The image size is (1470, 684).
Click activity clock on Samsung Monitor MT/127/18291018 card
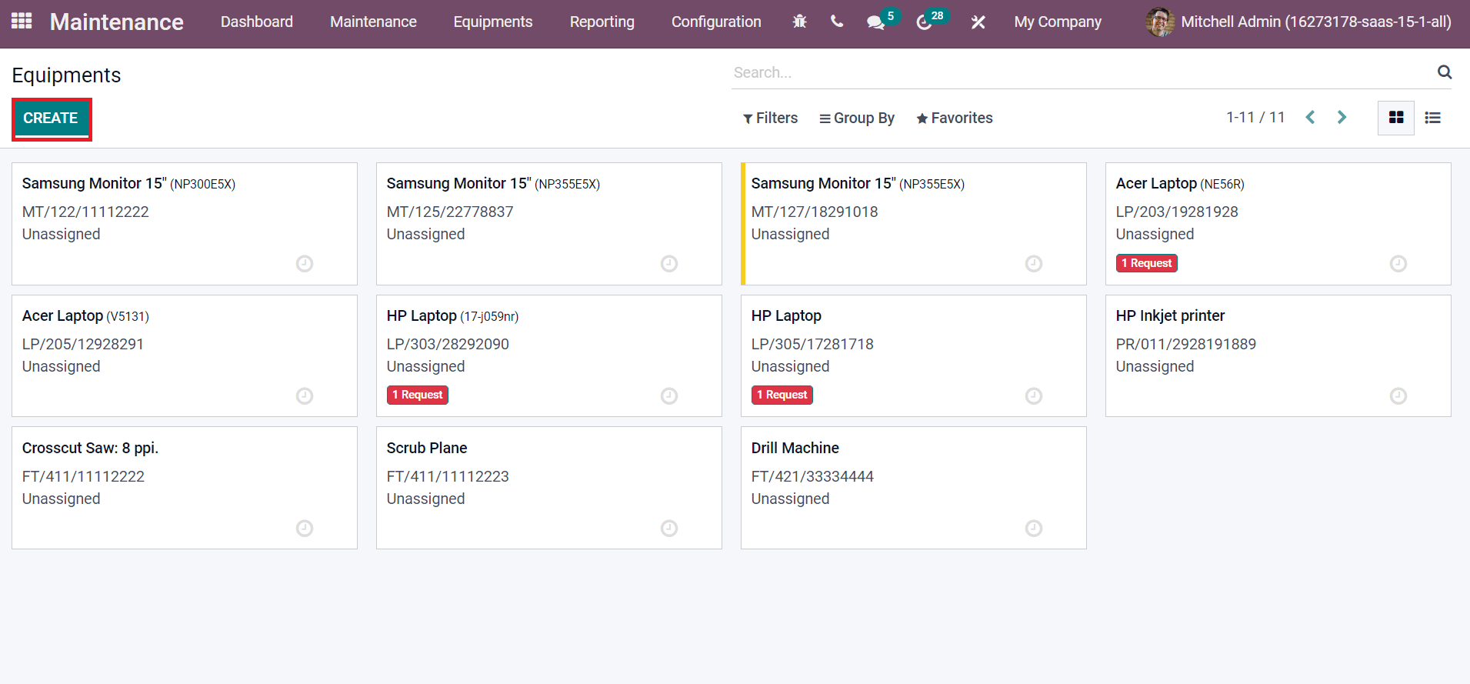[x=1034, y=264]
